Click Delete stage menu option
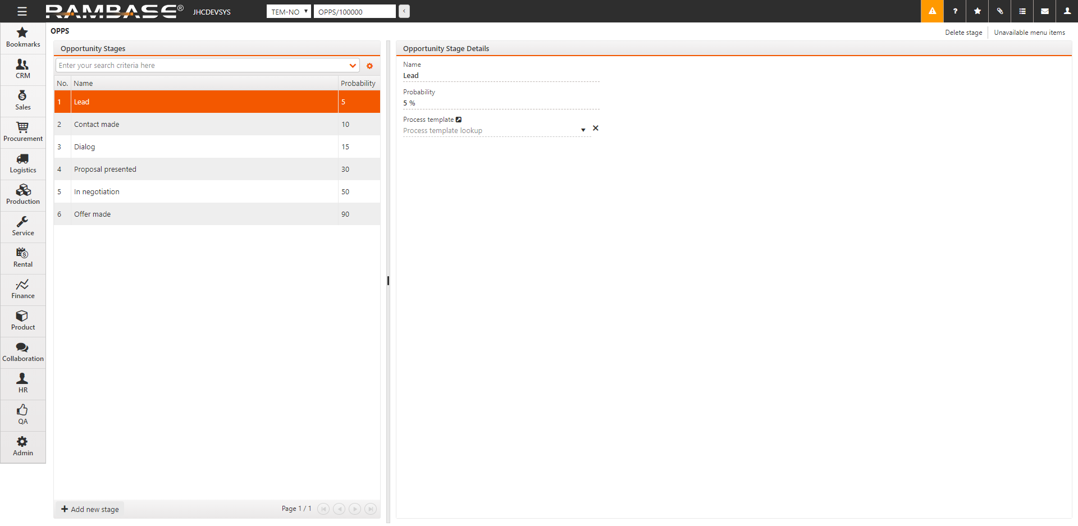Screen dimensions: 1078x526 pos(963,33)
